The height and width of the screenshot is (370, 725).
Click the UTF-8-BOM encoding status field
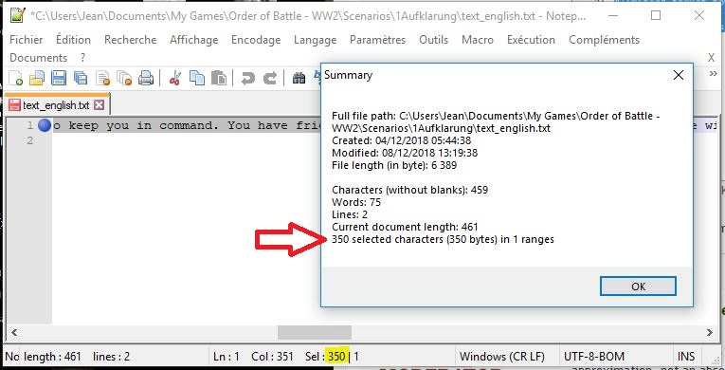[x=593, y=357]
